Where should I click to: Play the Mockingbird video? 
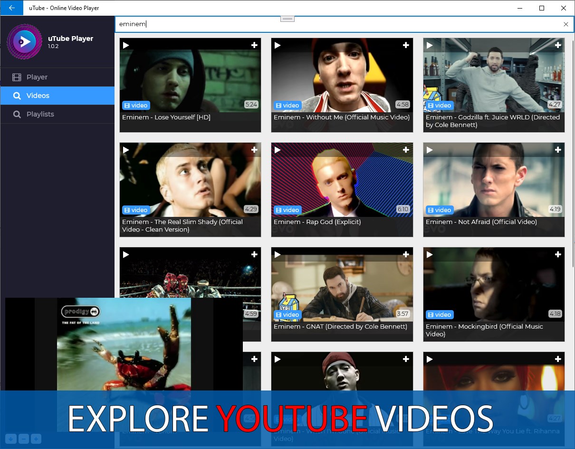click(430, 254)
